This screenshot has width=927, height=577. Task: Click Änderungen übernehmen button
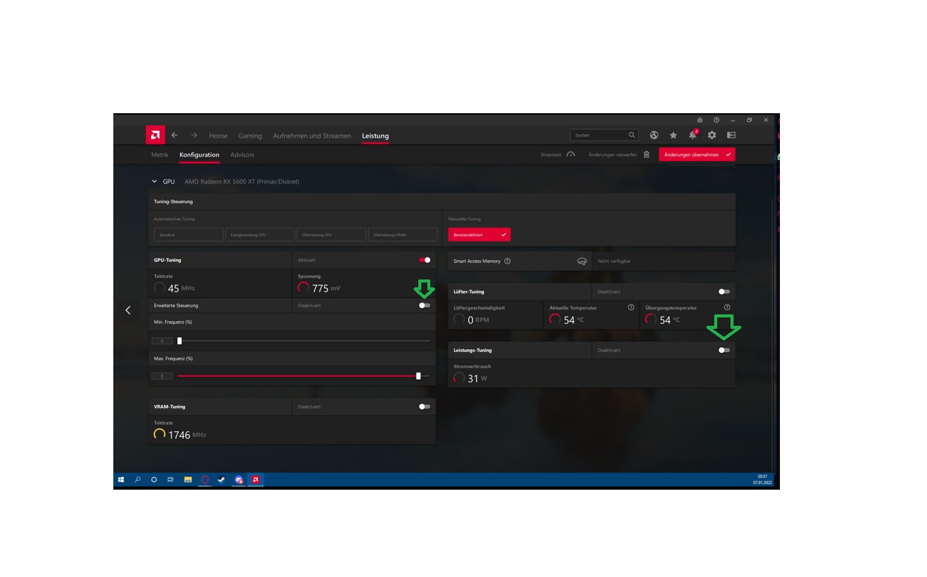pyautogui.click(x=697, y=154)
